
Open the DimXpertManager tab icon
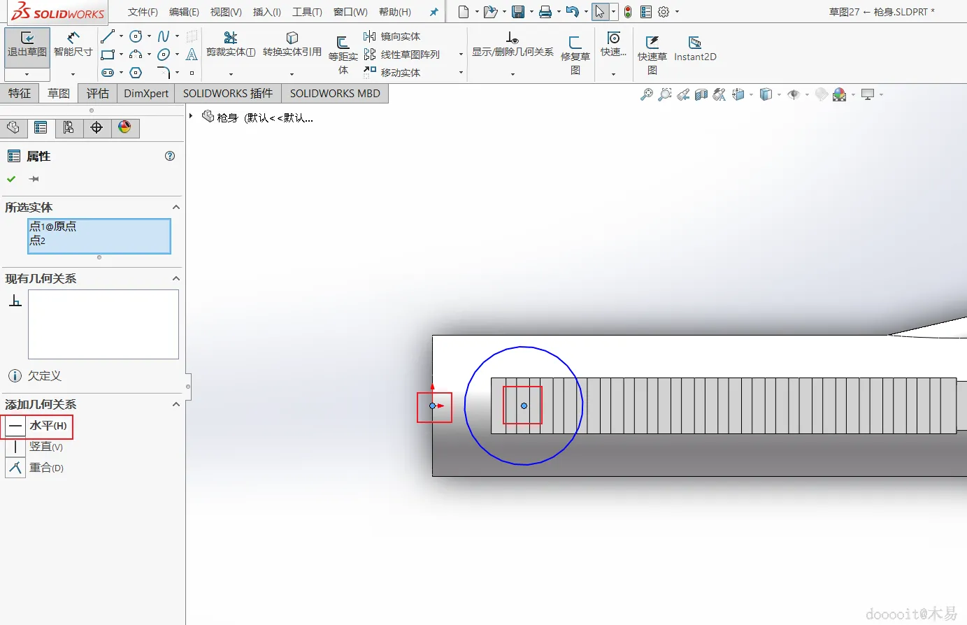[96, 127]
